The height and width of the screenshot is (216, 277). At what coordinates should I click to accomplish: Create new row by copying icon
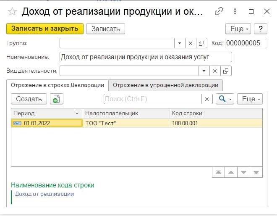coord(56,99)
